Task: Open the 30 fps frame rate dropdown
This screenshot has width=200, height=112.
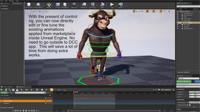Action: [59, 90]
